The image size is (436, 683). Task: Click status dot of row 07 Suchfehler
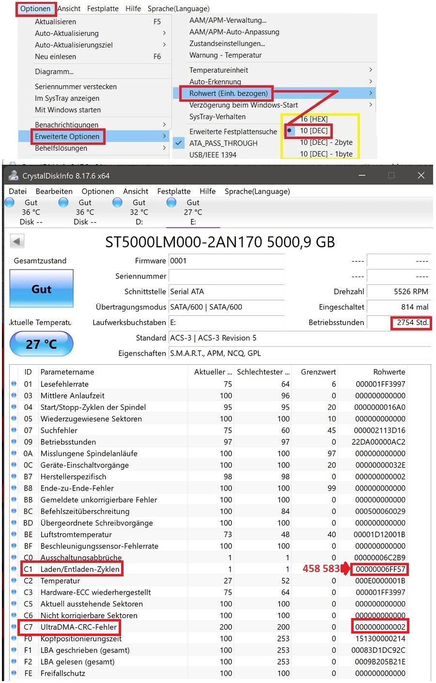click(14, 431)
